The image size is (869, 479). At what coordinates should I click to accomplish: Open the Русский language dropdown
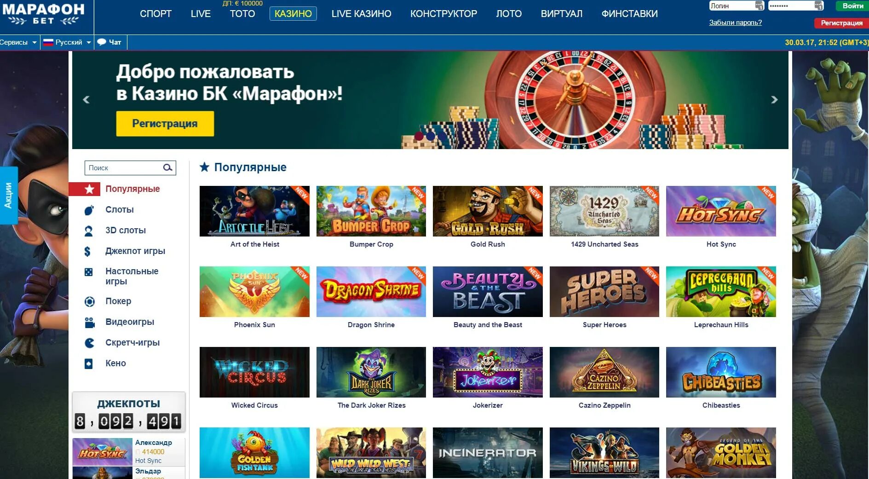[67, 42]
